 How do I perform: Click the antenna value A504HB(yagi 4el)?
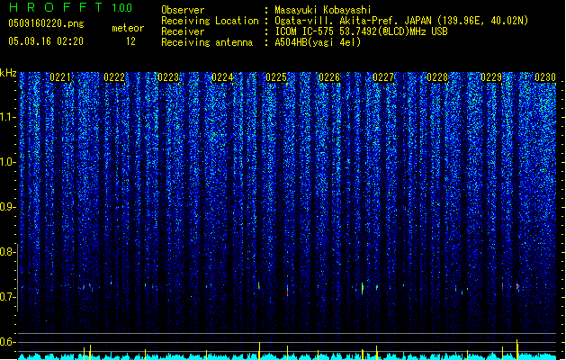[x=318, y=42]
